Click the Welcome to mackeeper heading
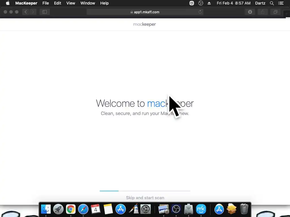The image size is (290, 217). tap(145, 103)
